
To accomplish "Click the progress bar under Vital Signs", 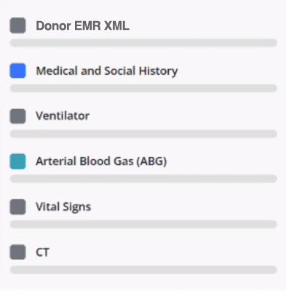I will coord(143,224).
